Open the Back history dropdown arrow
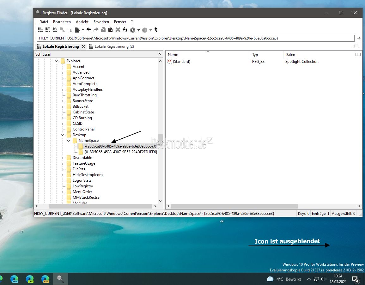 tap(138, 30)
